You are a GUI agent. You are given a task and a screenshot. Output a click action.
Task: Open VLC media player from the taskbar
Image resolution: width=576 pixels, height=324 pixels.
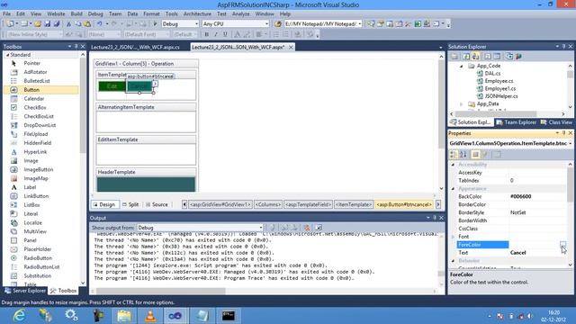tap(150, 316)
